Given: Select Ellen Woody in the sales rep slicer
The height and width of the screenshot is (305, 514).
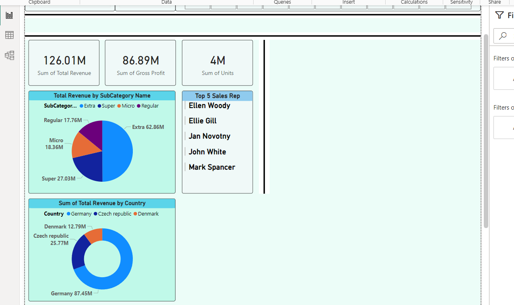Looking at the screenshot, I should (x=209, y=106).
